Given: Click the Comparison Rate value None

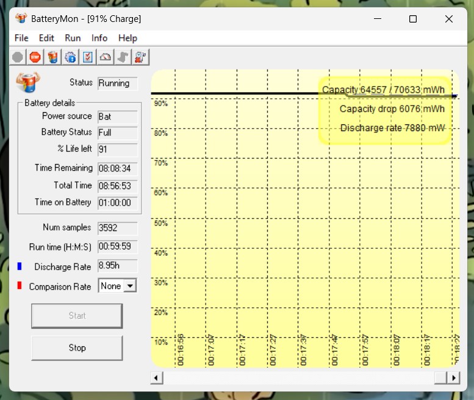Looking at the screenshot, I should [x=111, y=286].
